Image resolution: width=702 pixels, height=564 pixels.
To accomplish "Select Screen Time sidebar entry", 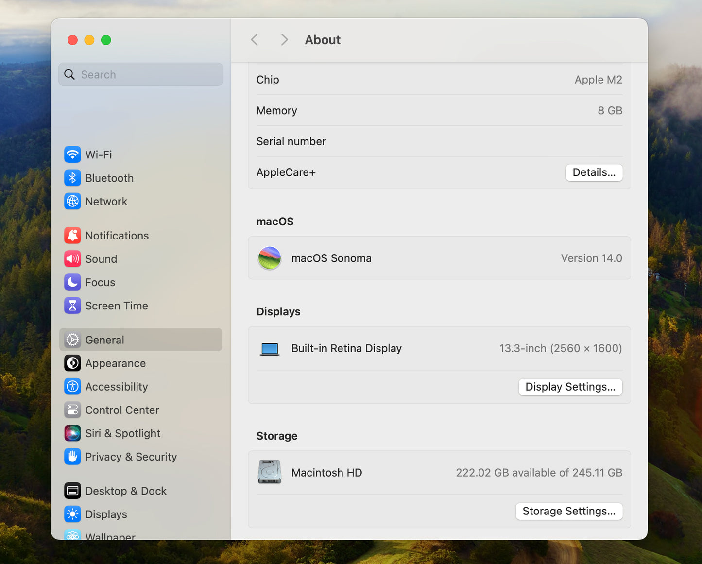I will coord(117,306).
